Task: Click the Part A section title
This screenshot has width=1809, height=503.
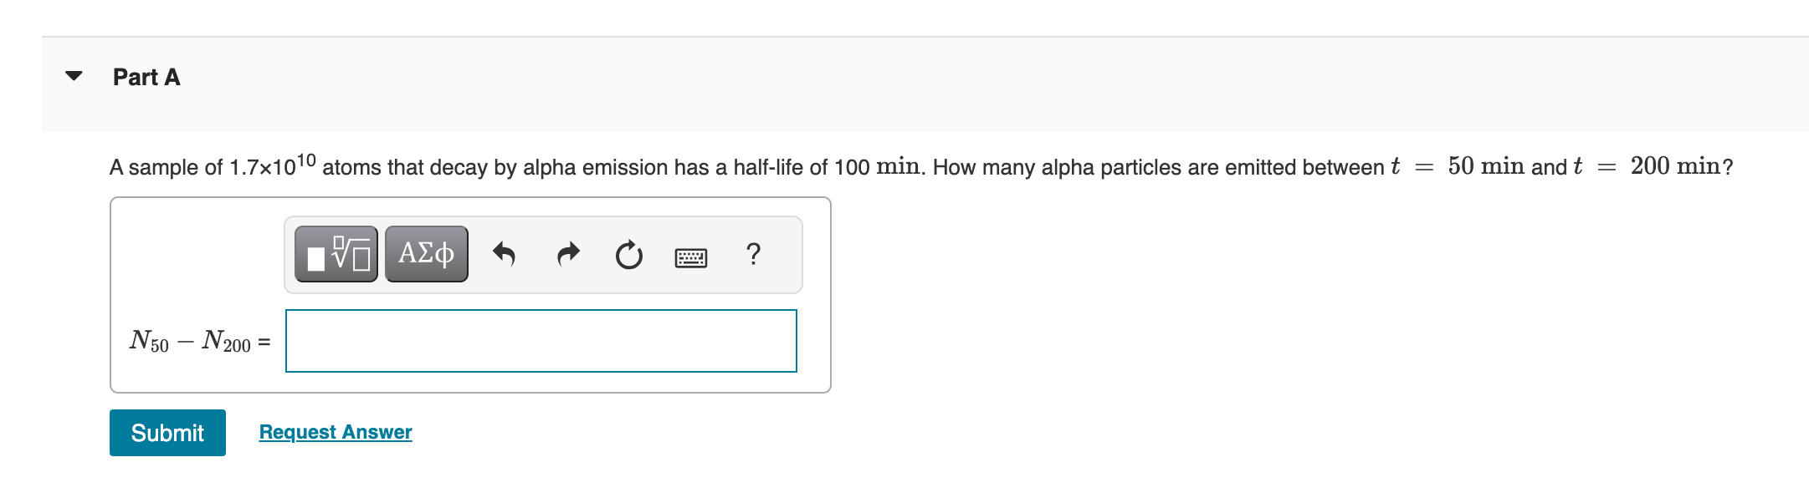Action: click(146, 77)
